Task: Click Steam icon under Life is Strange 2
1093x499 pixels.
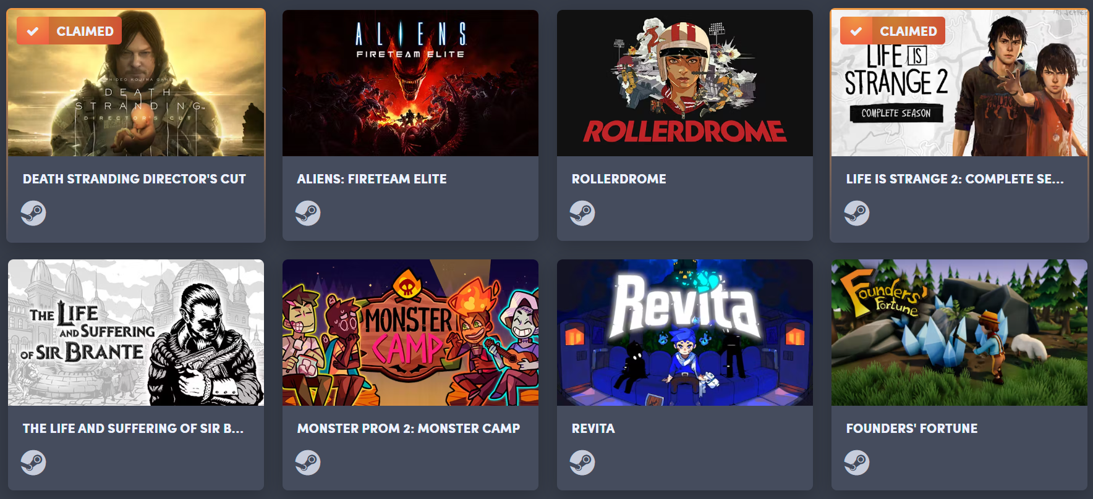Action: point(857,213)
